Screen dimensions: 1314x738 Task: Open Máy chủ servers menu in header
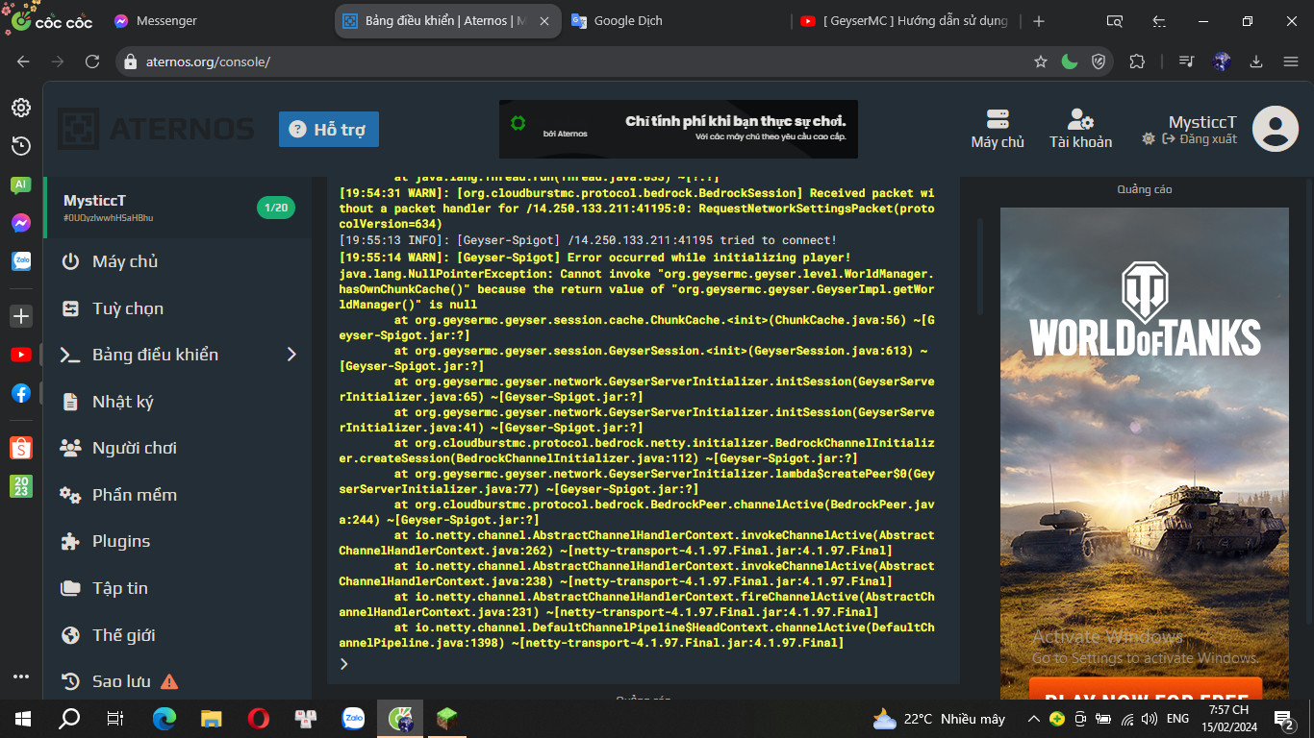click(998, 129)
